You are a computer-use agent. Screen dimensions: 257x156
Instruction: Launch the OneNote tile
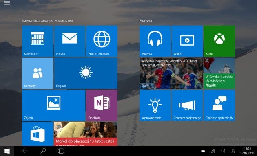point(102,105)
